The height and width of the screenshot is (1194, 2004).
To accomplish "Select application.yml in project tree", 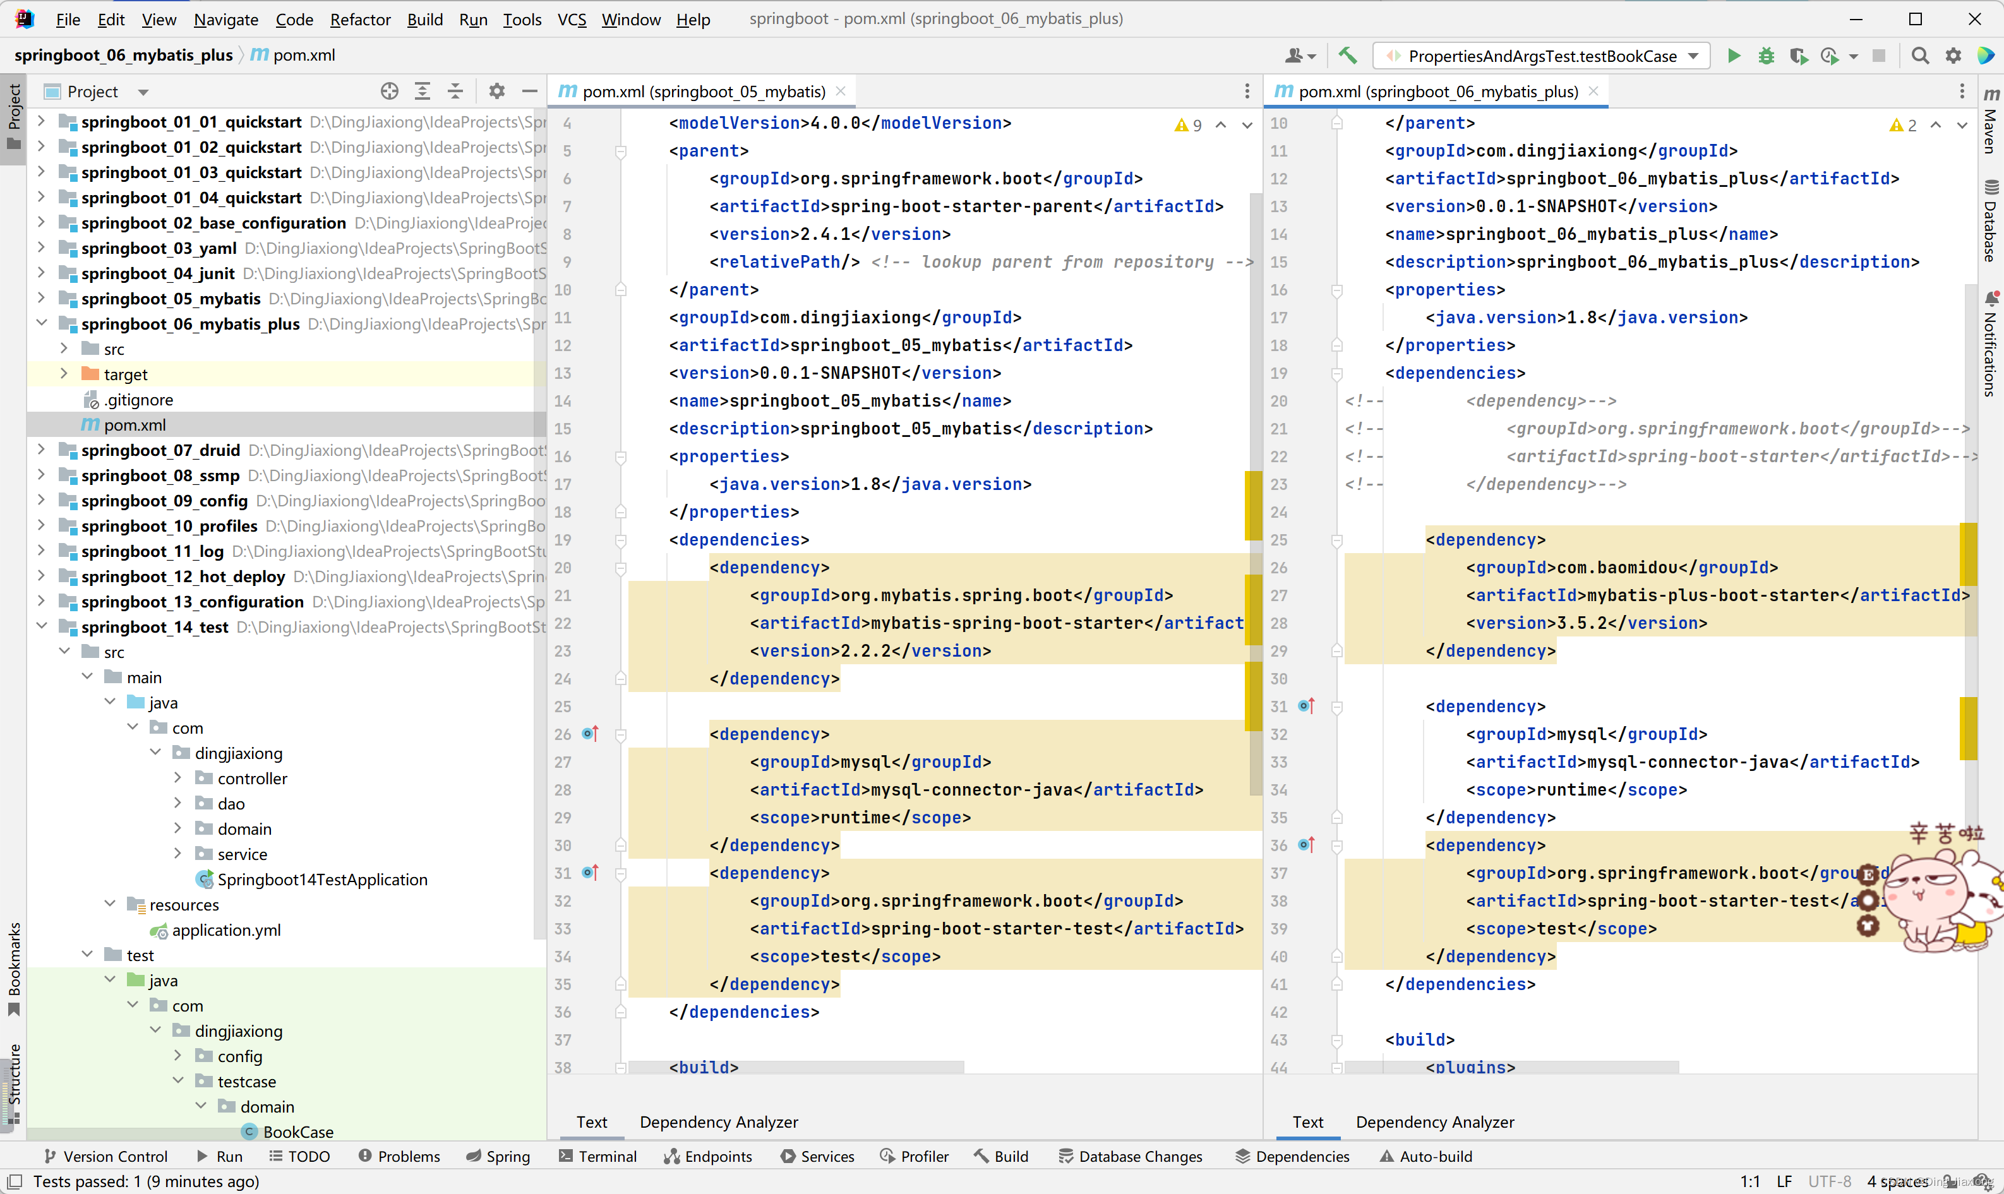I will pyautogui.click(x=216, y=930).
